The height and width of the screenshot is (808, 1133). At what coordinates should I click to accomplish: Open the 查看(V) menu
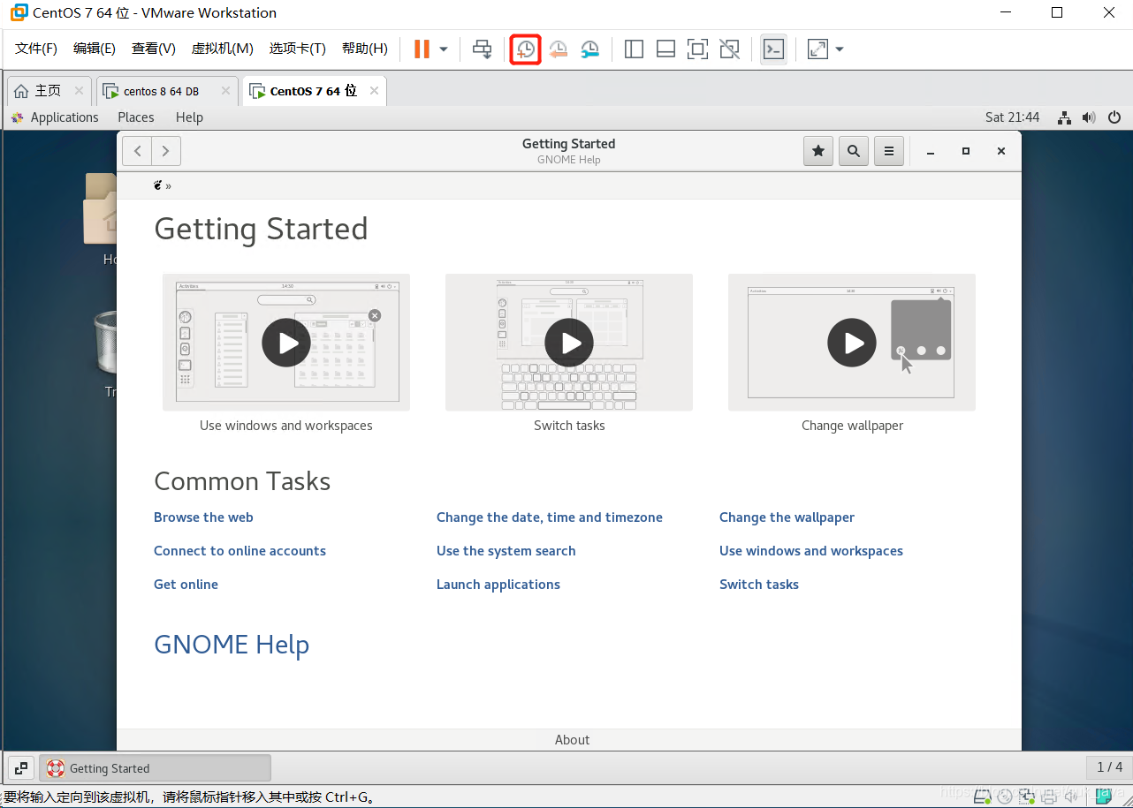[154, 49]
